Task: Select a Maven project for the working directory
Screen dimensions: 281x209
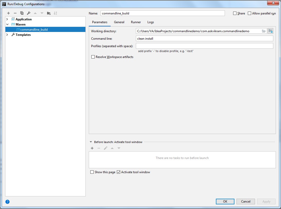Action: tap(270, 31)
